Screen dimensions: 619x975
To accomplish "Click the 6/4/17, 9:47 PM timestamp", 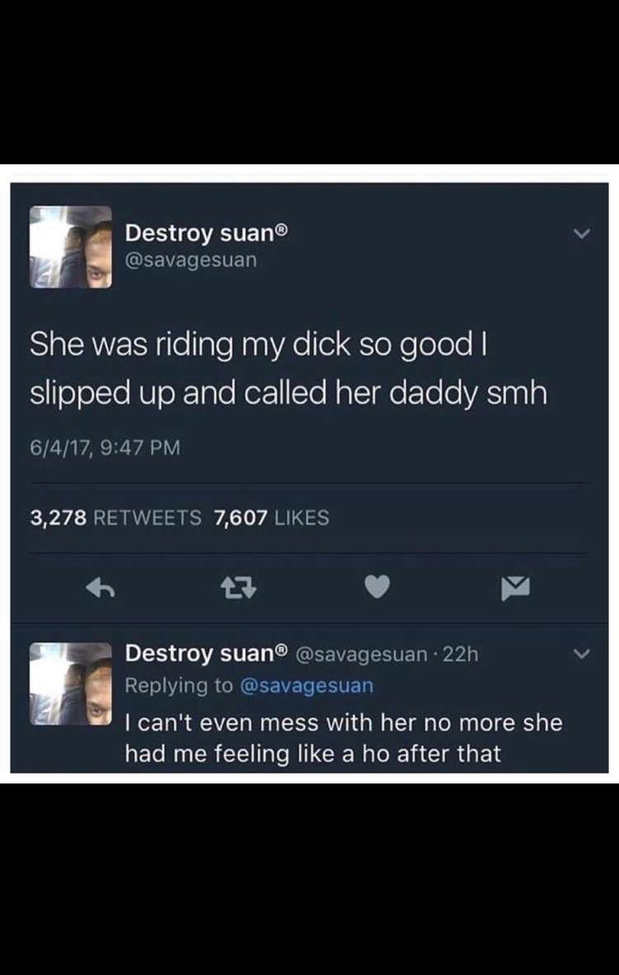I will tap(105, 447).
